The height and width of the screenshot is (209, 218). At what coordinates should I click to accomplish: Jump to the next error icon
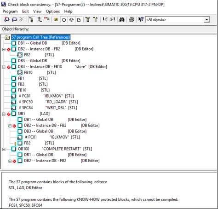[x=112, y=19]
